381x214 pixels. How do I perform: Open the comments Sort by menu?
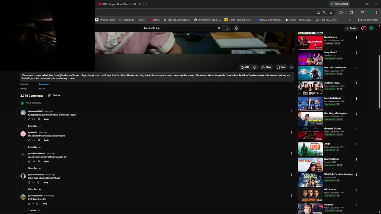(x=54, y=95)
